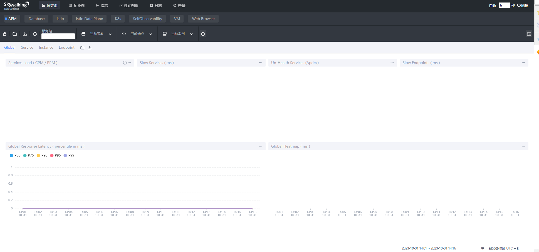Click the 刷新 refresh button
The width and height of the screenshot is (539, 252).
point(523,6)
